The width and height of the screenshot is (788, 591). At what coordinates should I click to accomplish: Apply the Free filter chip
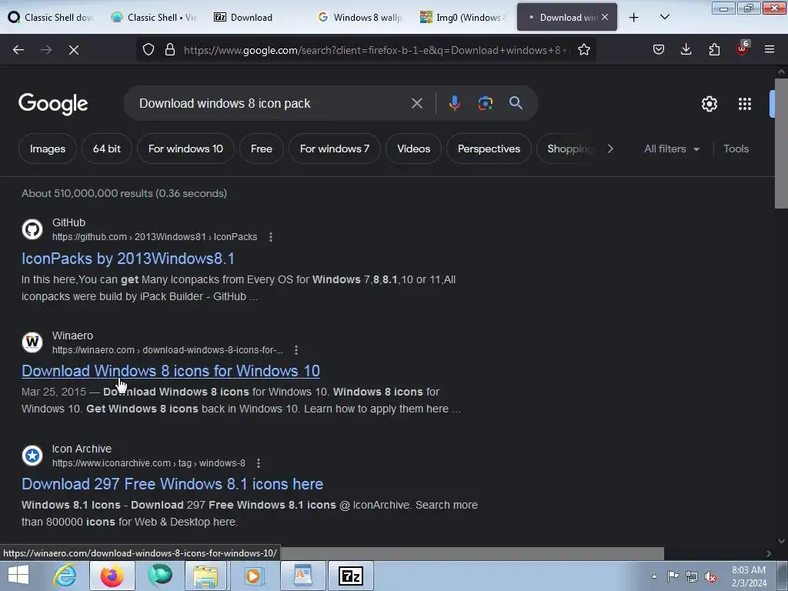[262, 149]
